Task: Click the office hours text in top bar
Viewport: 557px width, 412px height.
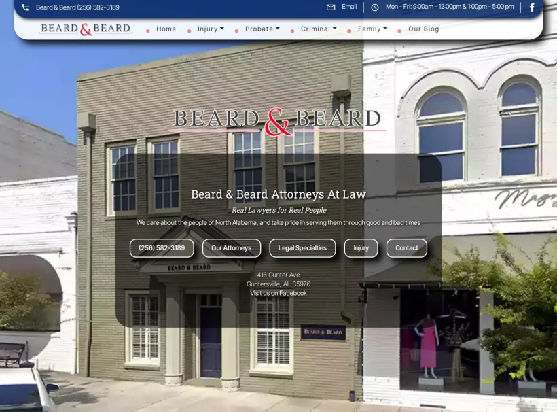Action: click(x=450, y=7)
